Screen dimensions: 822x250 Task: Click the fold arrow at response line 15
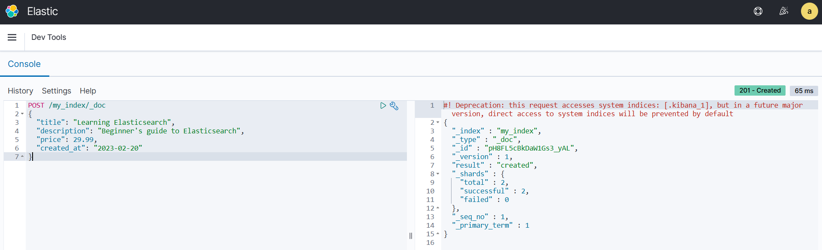pos(438,234)
